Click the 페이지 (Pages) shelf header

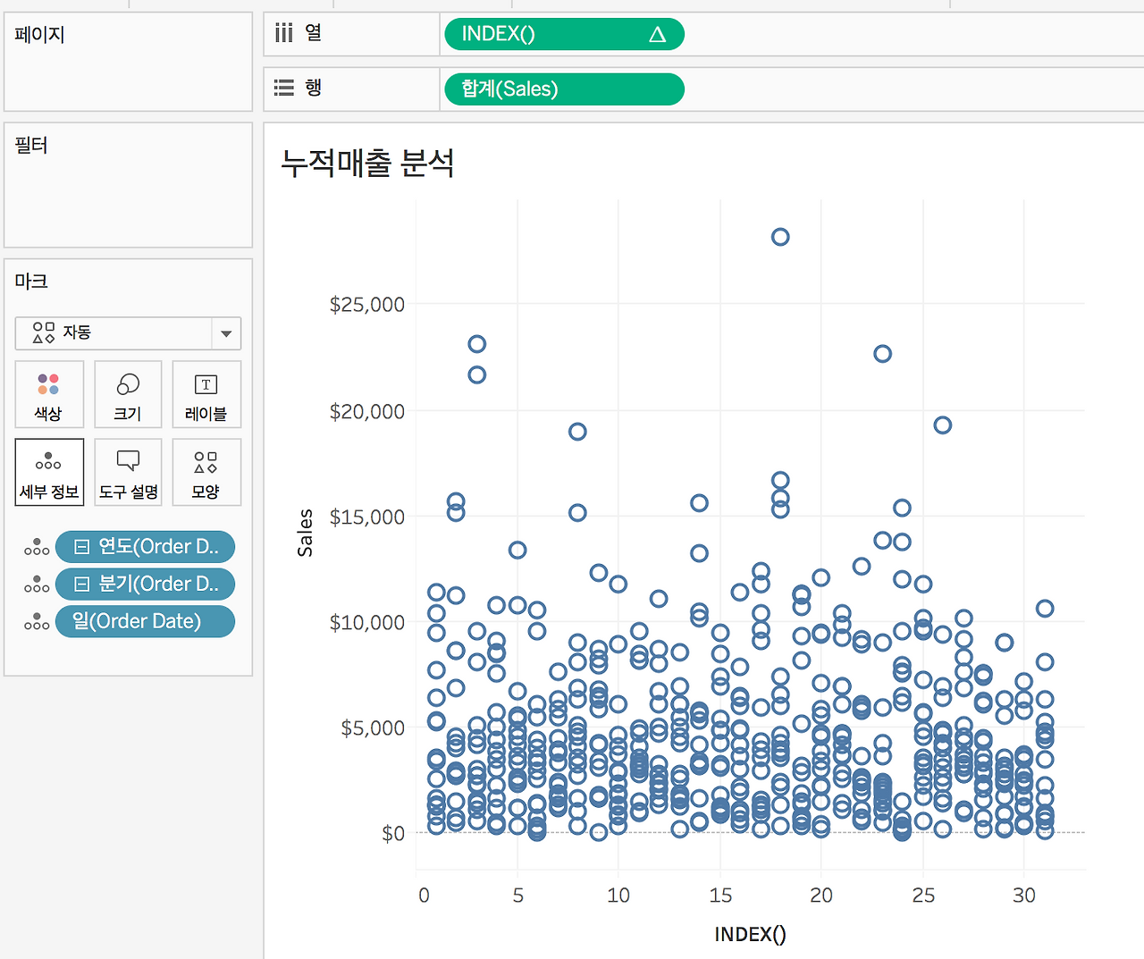40,35
